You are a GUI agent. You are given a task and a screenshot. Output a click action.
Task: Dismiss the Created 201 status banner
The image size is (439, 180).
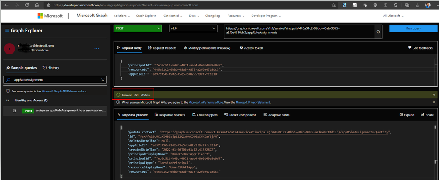tap(434, 95)
